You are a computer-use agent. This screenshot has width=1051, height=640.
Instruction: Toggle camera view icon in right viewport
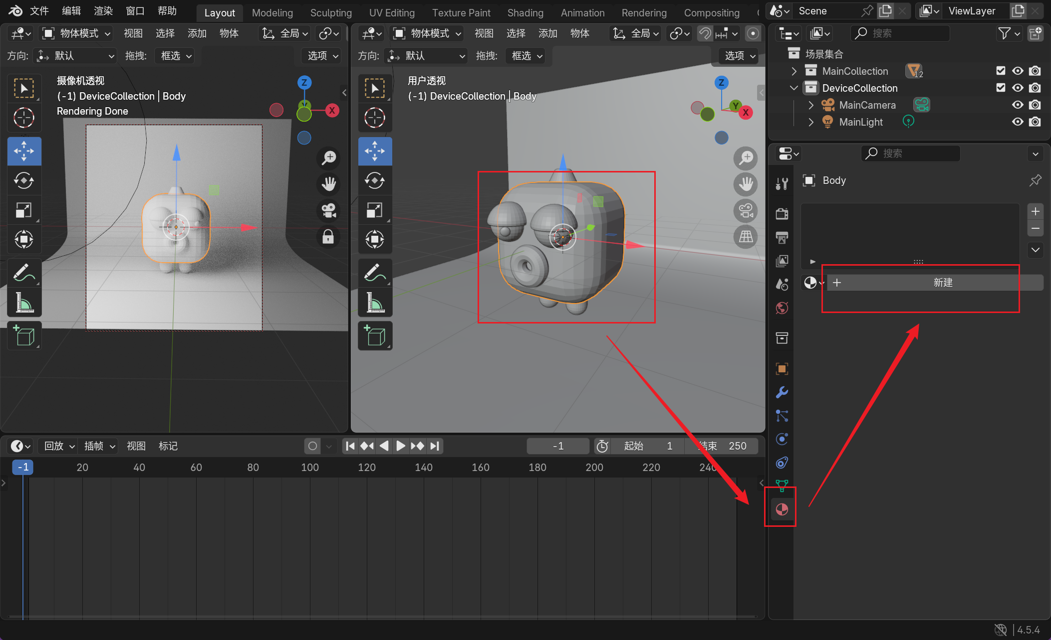pos(746,210)
